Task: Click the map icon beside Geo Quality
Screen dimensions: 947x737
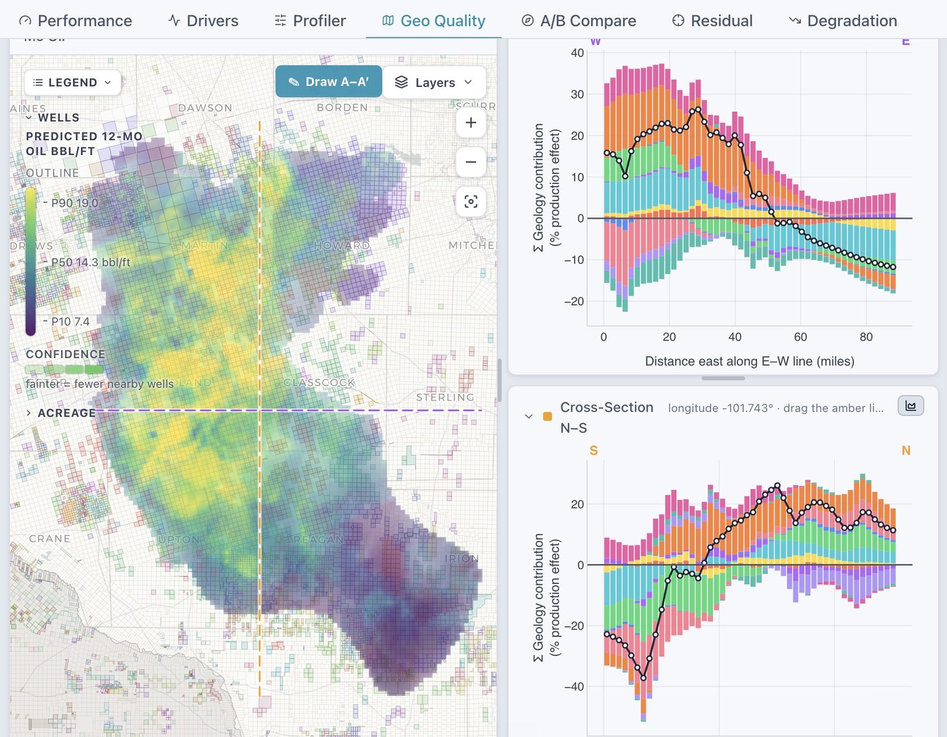Action: [388, 21]
